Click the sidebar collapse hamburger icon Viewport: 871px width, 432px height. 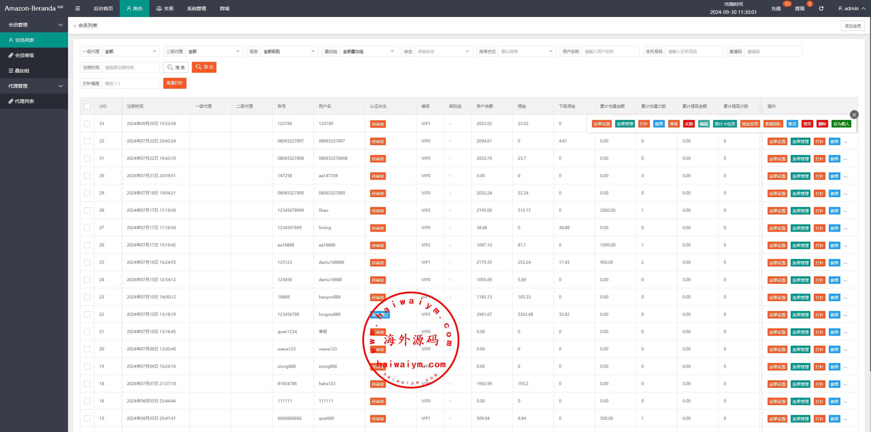pyautogui.click(x=78, y=8)
